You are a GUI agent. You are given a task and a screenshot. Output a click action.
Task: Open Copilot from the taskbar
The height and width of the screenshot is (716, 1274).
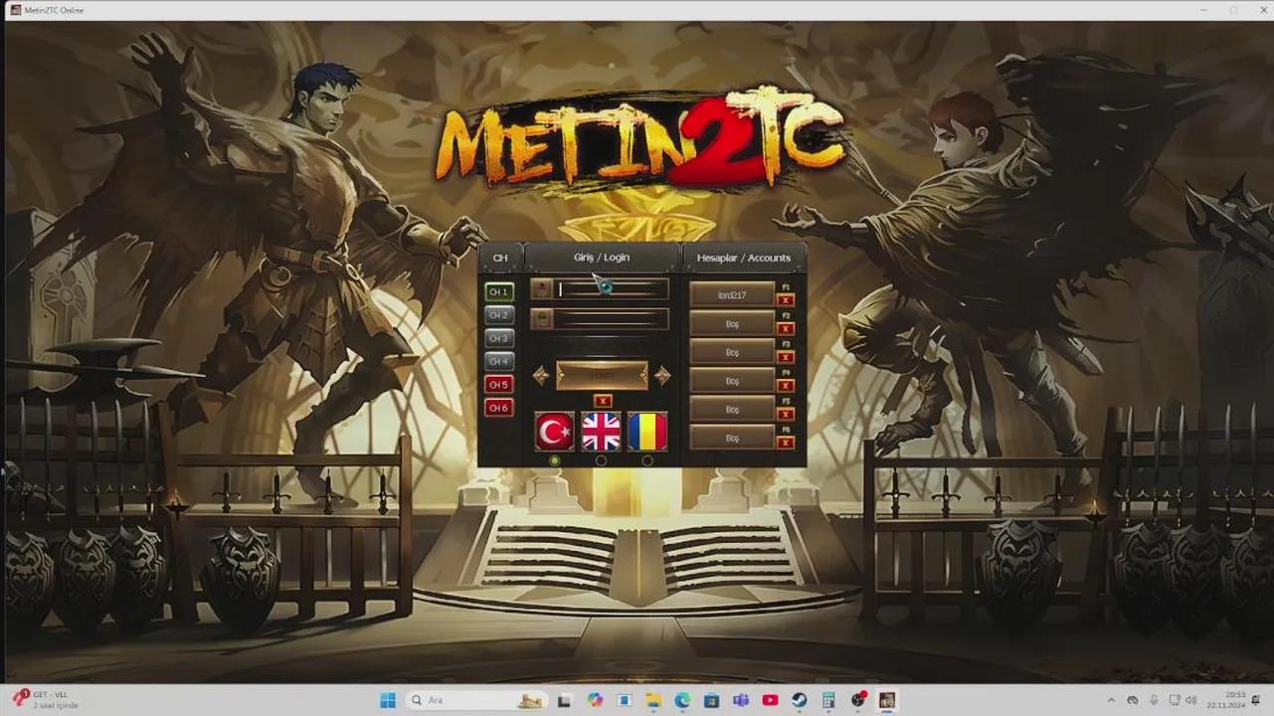595,700
